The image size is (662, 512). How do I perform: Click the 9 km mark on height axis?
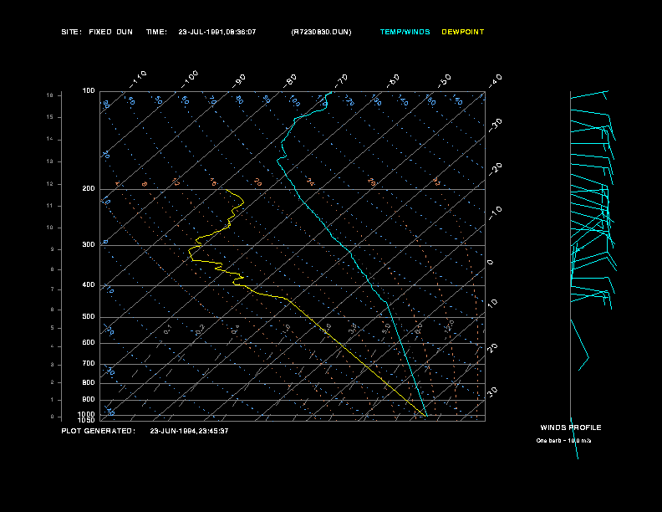[53, 249]
